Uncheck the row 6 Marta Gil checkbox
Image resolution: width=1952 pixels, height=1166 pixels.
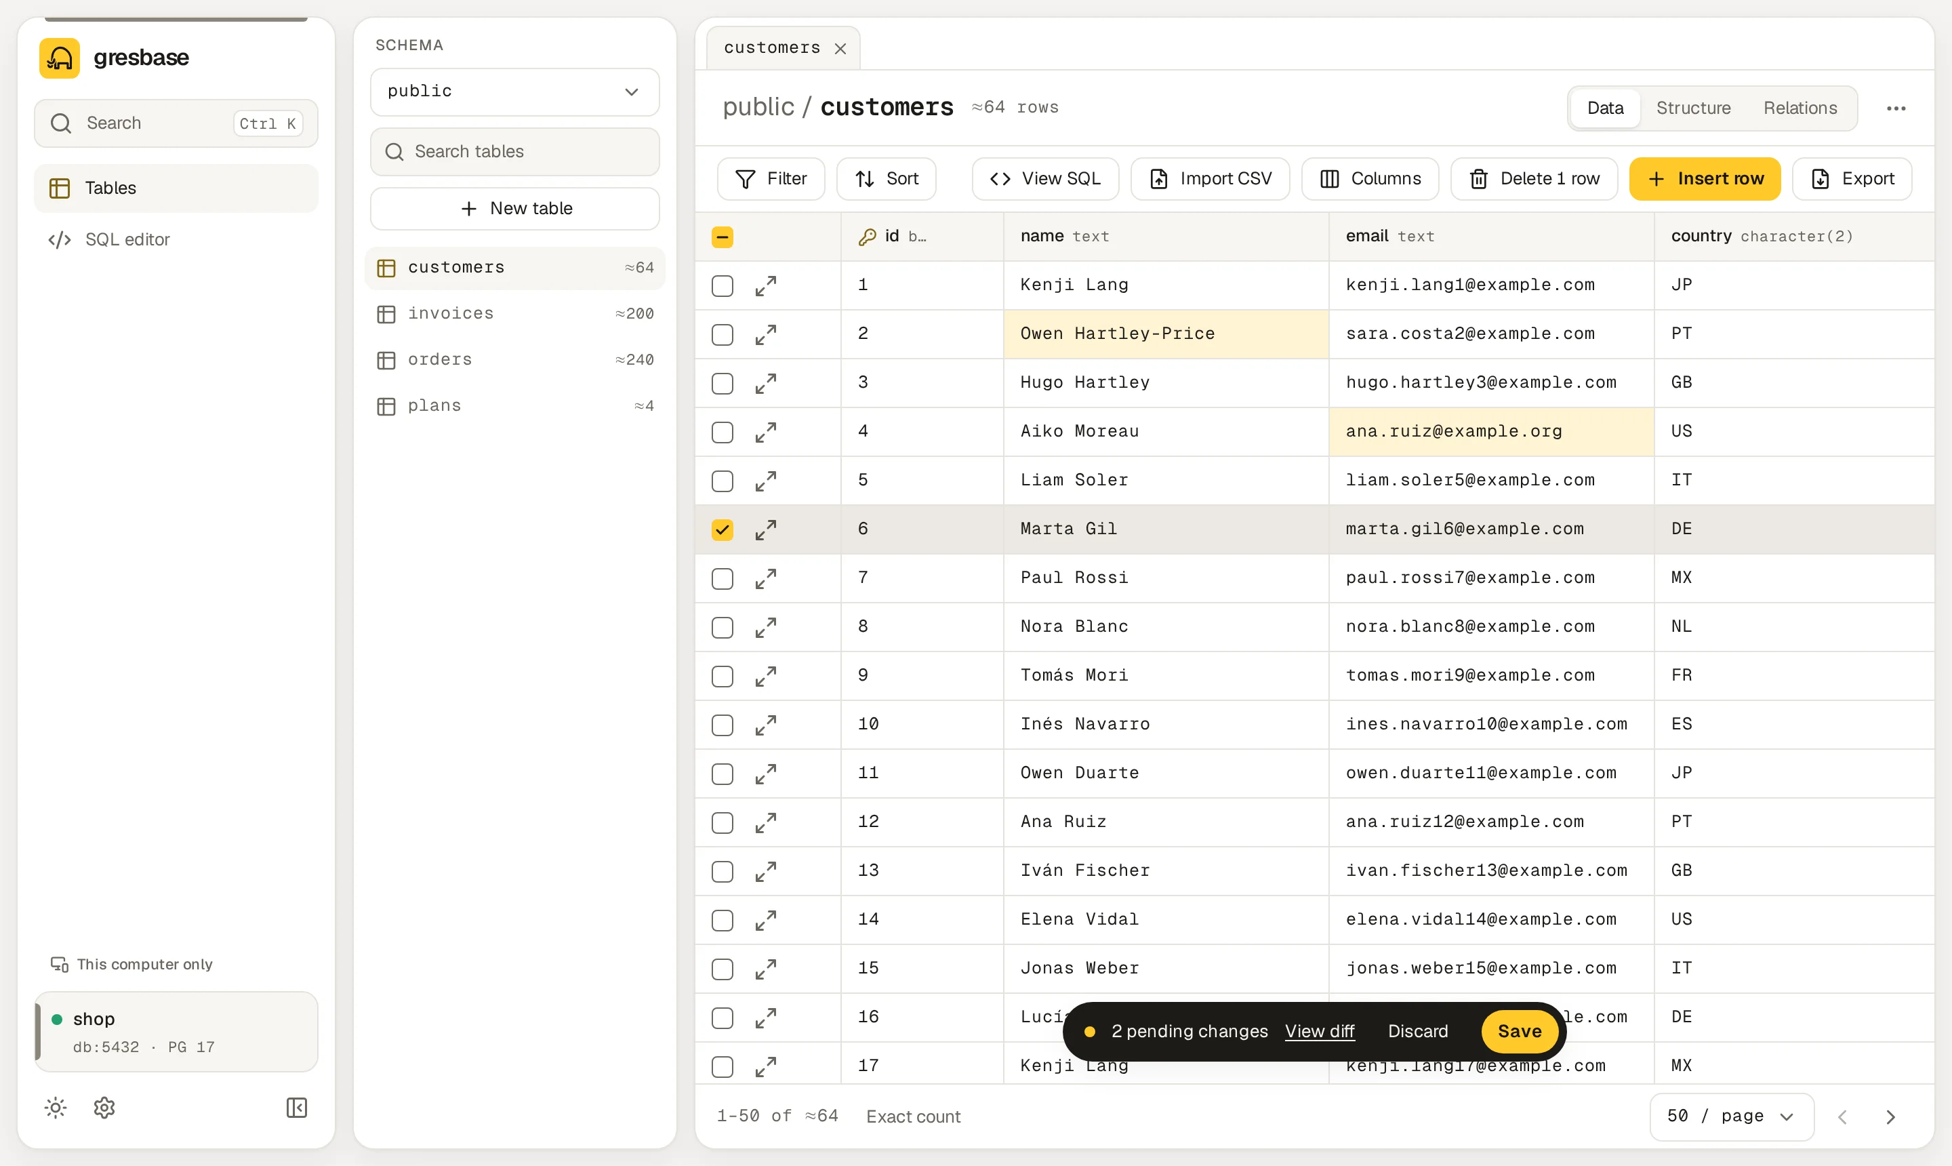coord(723,529)
